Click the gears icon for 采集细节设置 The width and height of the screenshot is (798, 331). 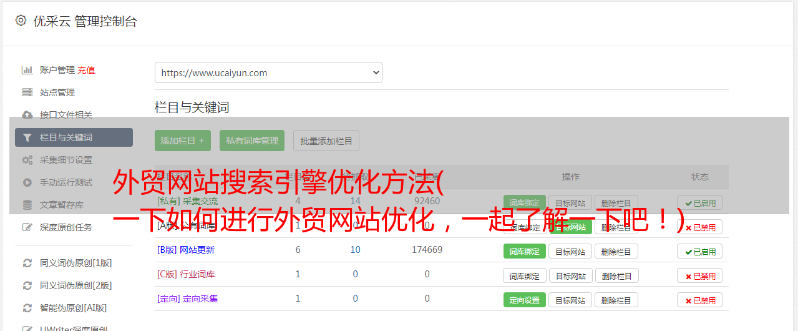pyautogui.click(x=27, y=160)
